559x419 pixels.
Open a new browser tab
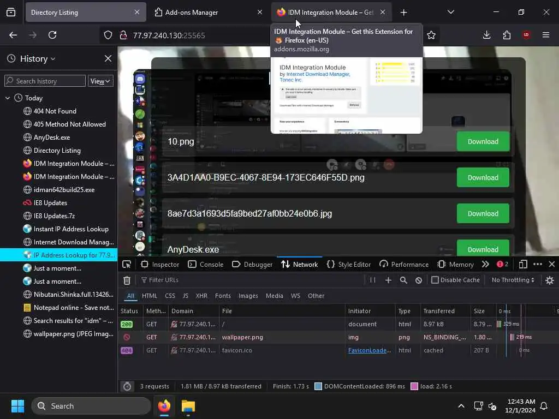pos(403,13)
